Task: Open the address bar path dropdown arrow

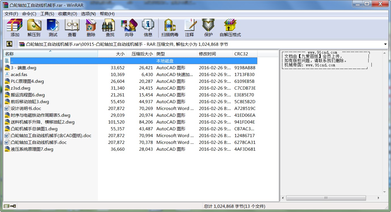Action: pos(385,44)
